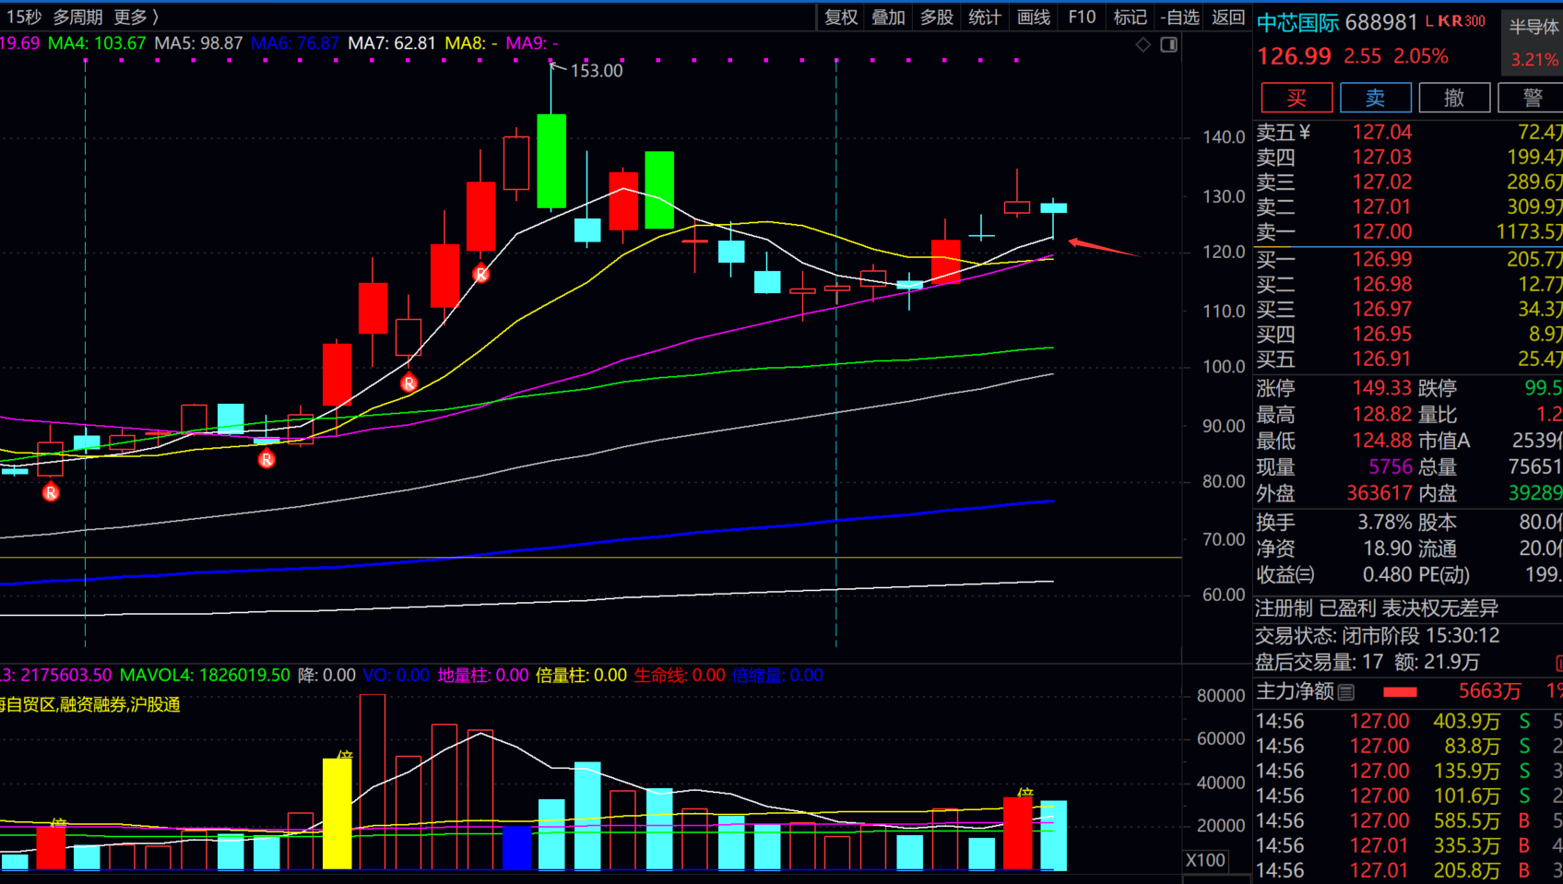The width and height of the screenshot is (1563, 884).
Task: Toggle the side panel layout icon
Action: click(1168, 44)
